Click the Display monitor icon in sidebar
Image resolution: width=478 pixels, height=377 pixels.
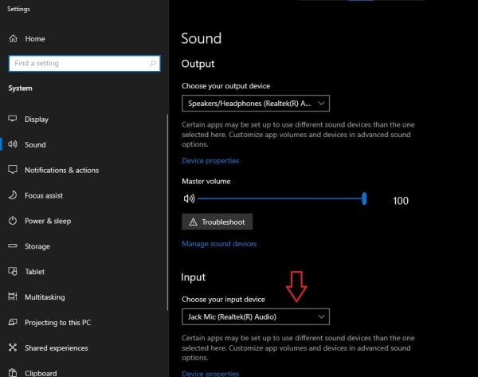(x=13, y=119)
